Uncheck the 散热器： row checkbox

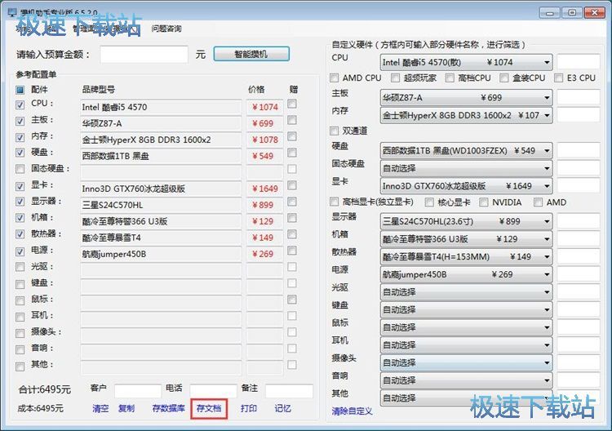tap(20, 234)
